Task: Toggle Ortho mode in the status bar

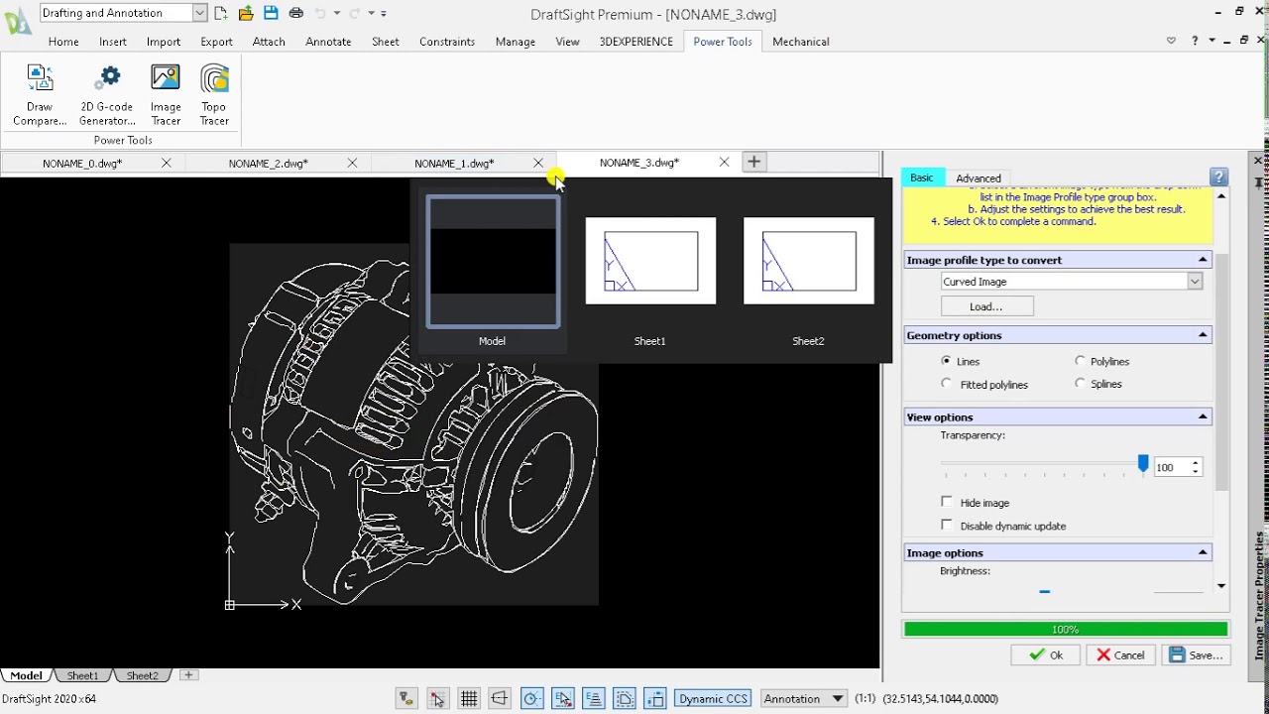Action: [x=500, y=699]
